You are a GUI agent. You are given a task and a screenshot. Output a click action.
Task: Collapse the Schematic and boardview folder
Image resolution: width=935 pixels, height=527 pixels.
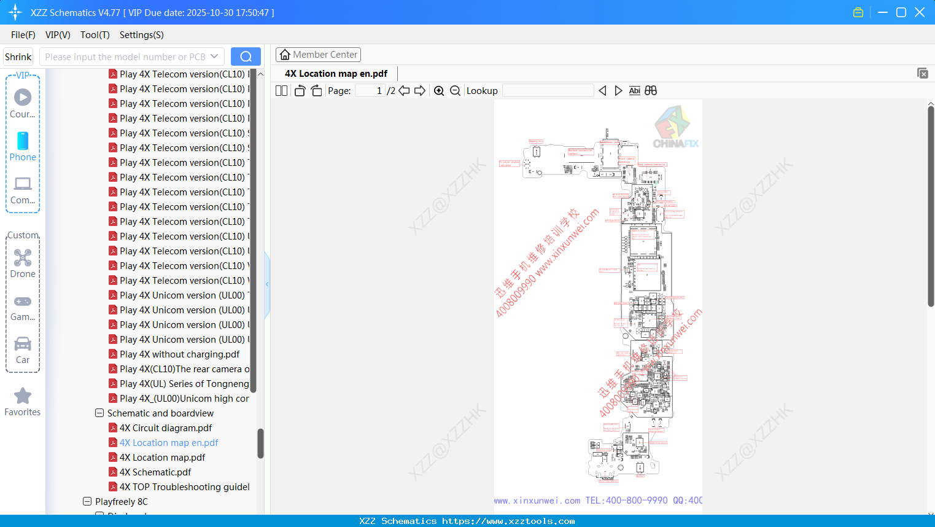[x=99, y=413]
